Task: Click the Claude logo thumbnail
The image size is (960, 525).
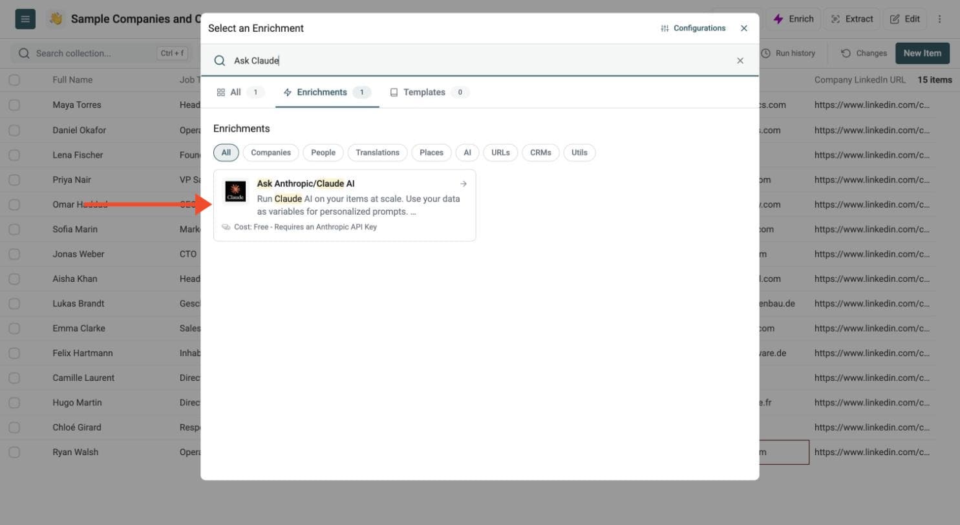Action: tap(235, 191)
